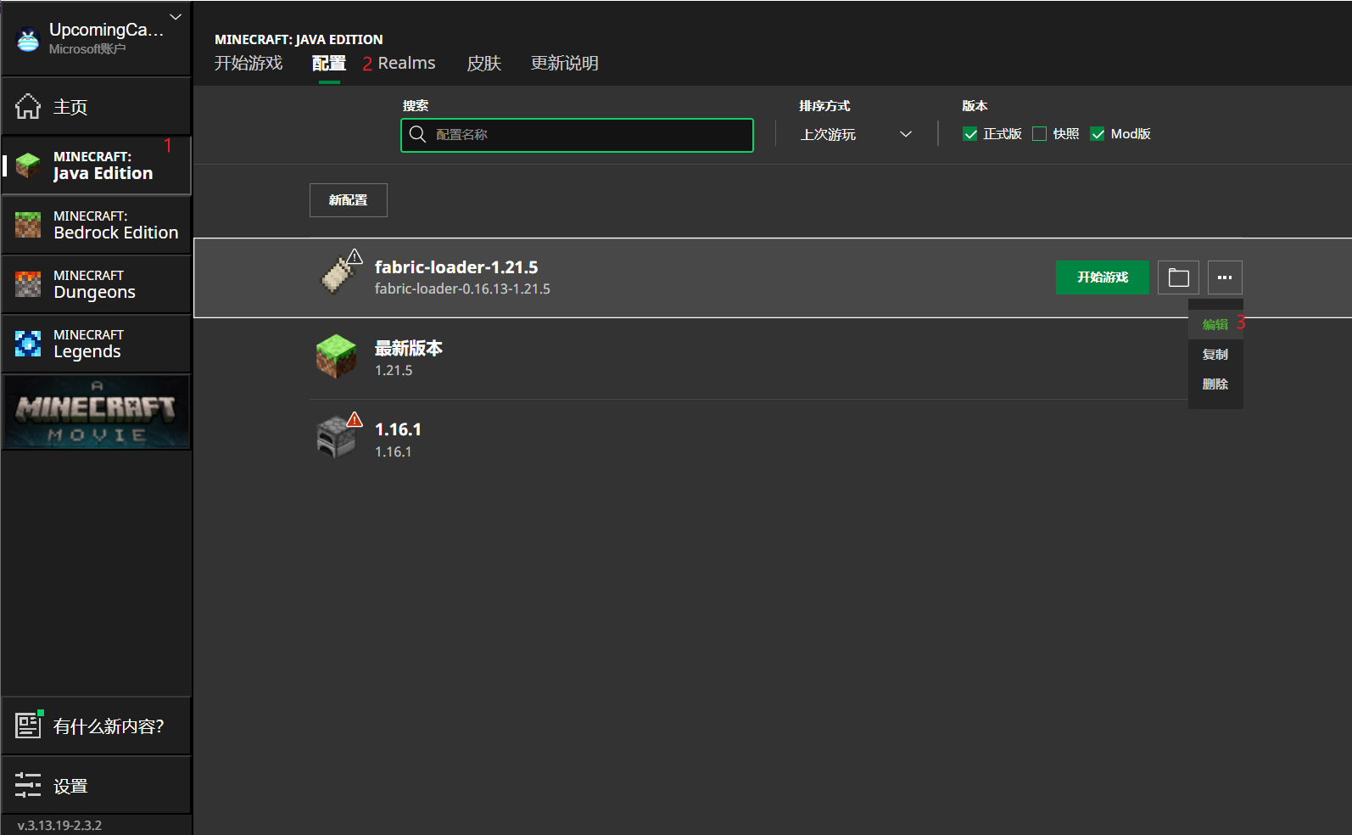Screen dimensions: 1352x835
Task: Click the 最新版本 grass block icon
Action: point(337,356)
